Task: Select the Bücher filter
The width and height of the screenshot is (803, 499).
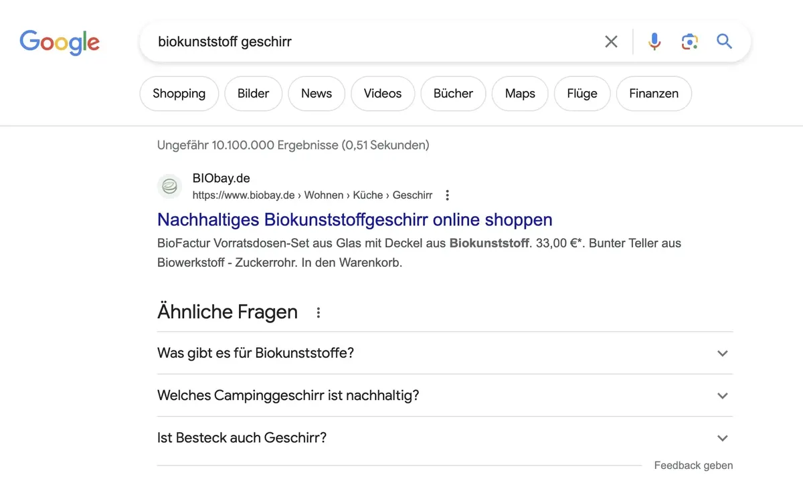Action: click(x=453, y=94)
